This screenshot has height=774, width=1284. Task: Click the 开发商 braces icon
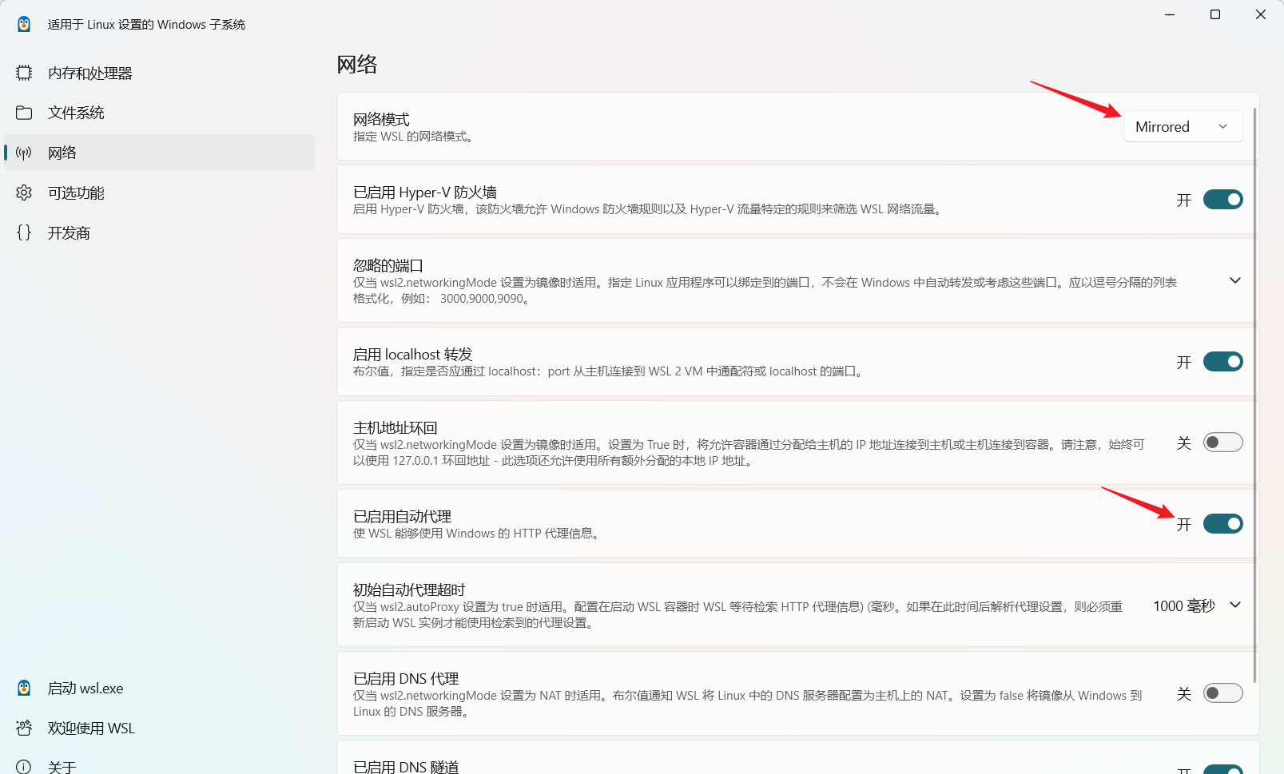coord(24,232)
